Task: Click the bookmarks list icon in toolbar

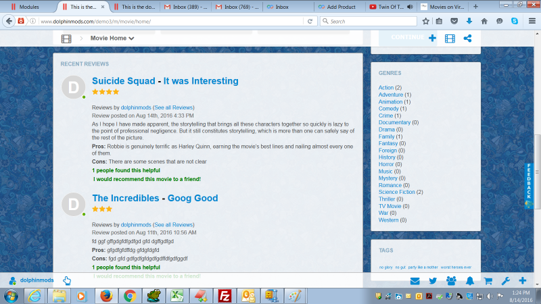Action: point(439,22)
